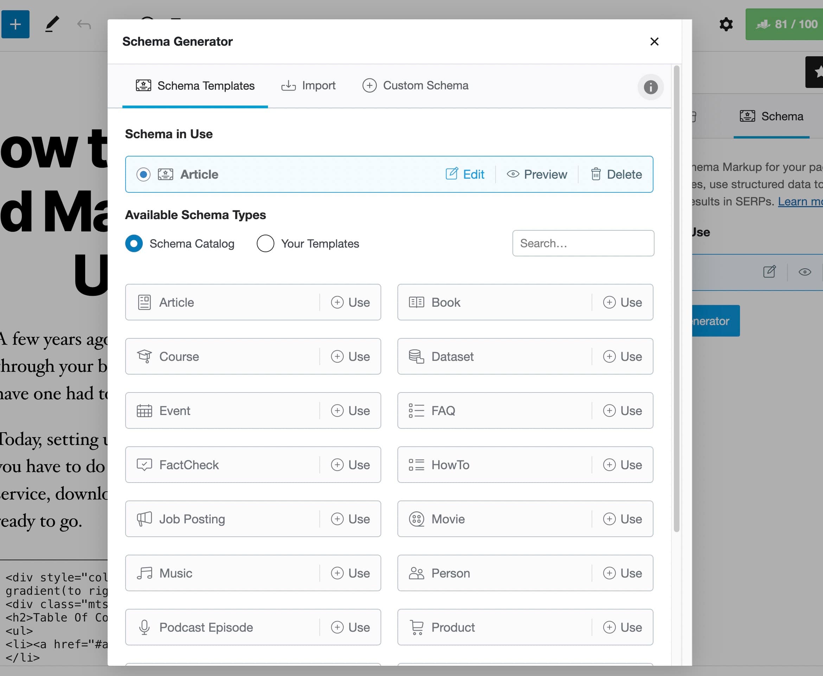
Task: Click the Learn more link in the sidebar
Action: [x=800, y=201]
